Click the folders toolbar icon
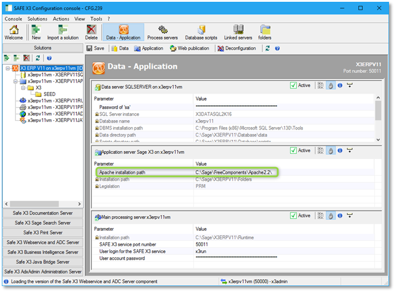 pos(265,32)
